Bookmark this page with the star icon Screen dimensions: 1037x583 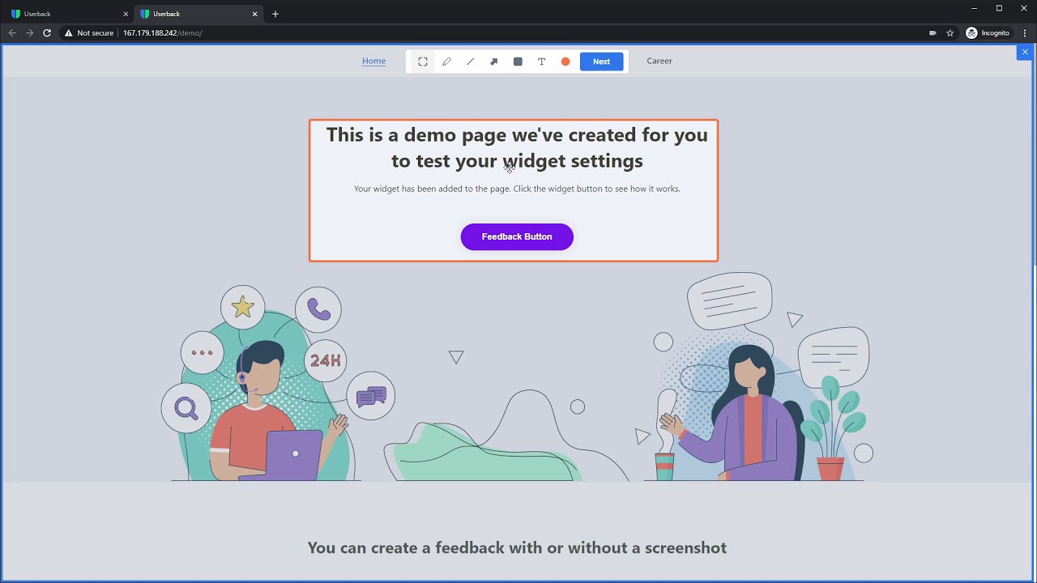[950, 33]
